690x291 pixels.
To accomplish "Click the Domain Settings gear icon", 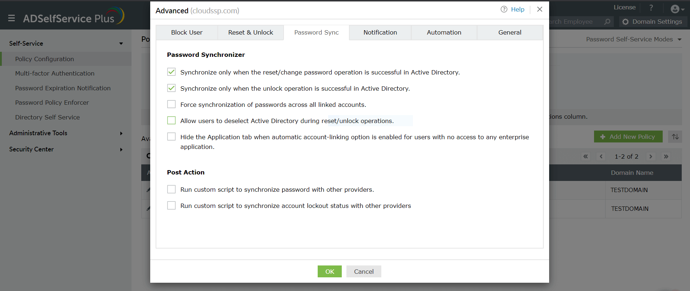I will (626, 22).
